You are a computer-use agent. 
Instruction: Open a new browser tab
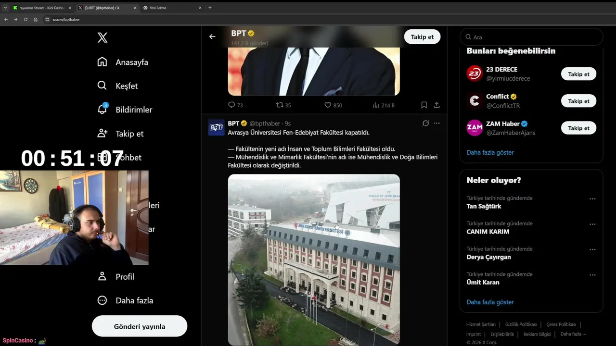point(210,8)
